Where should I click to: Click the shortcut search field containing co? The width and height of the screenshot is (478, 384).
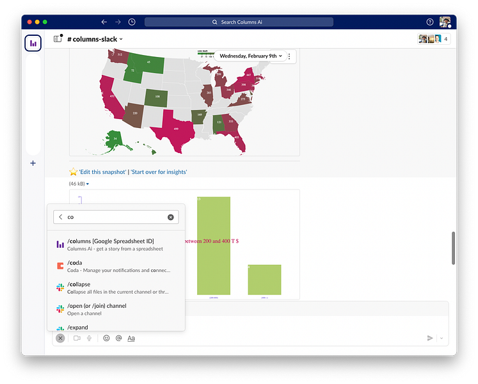[116, 217]
